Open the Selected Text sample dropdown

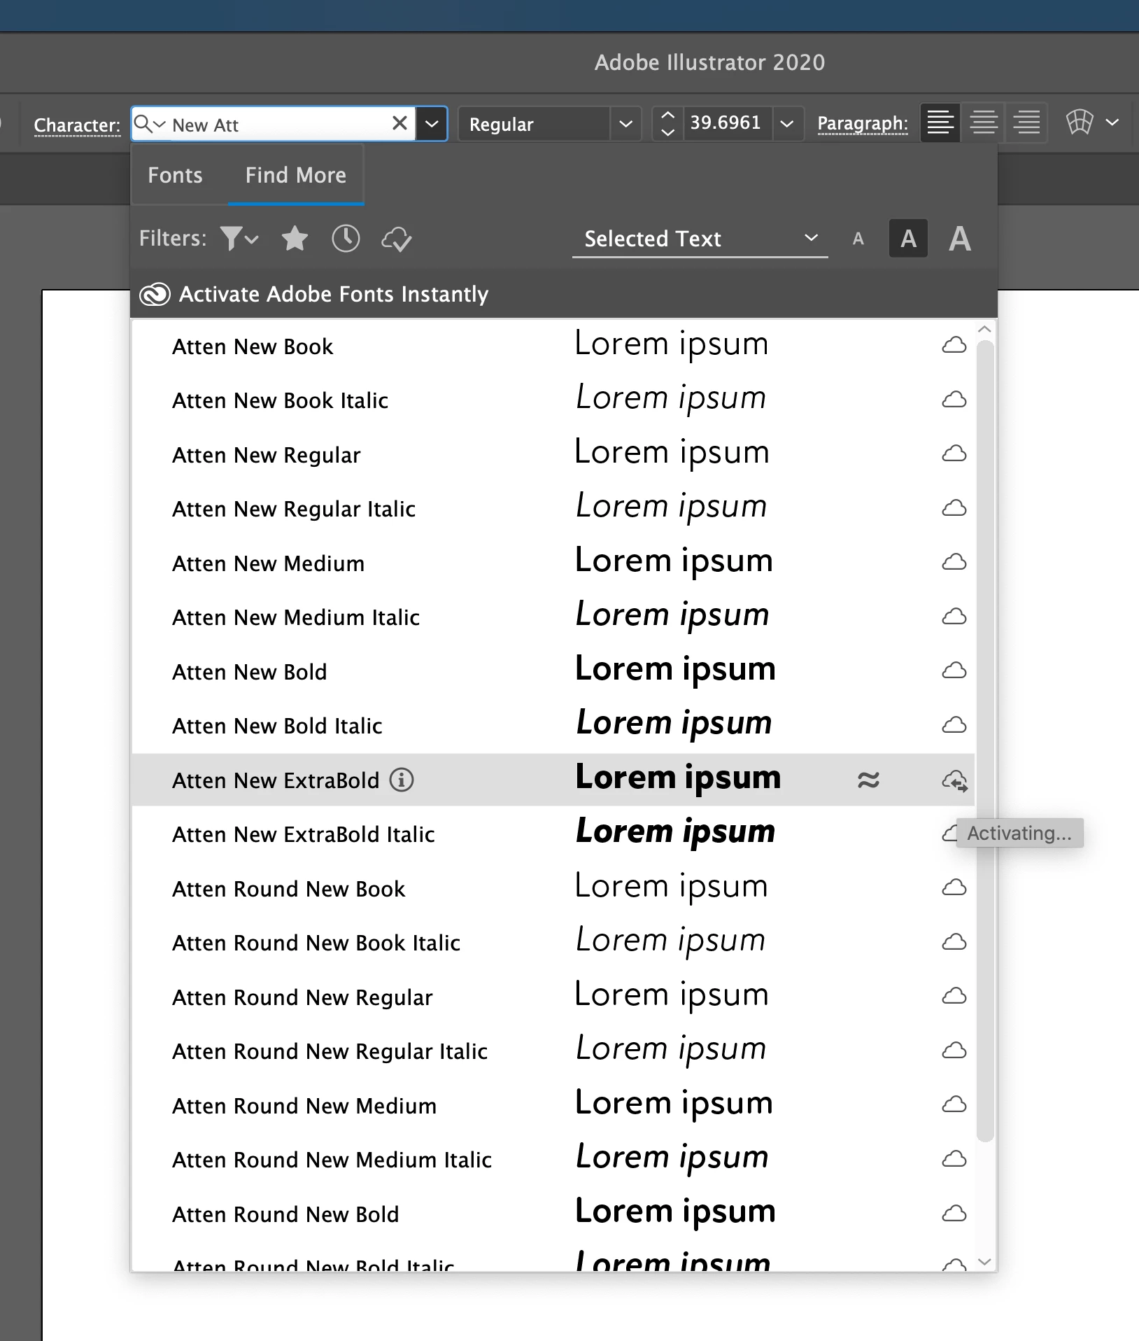coord(700,239)
